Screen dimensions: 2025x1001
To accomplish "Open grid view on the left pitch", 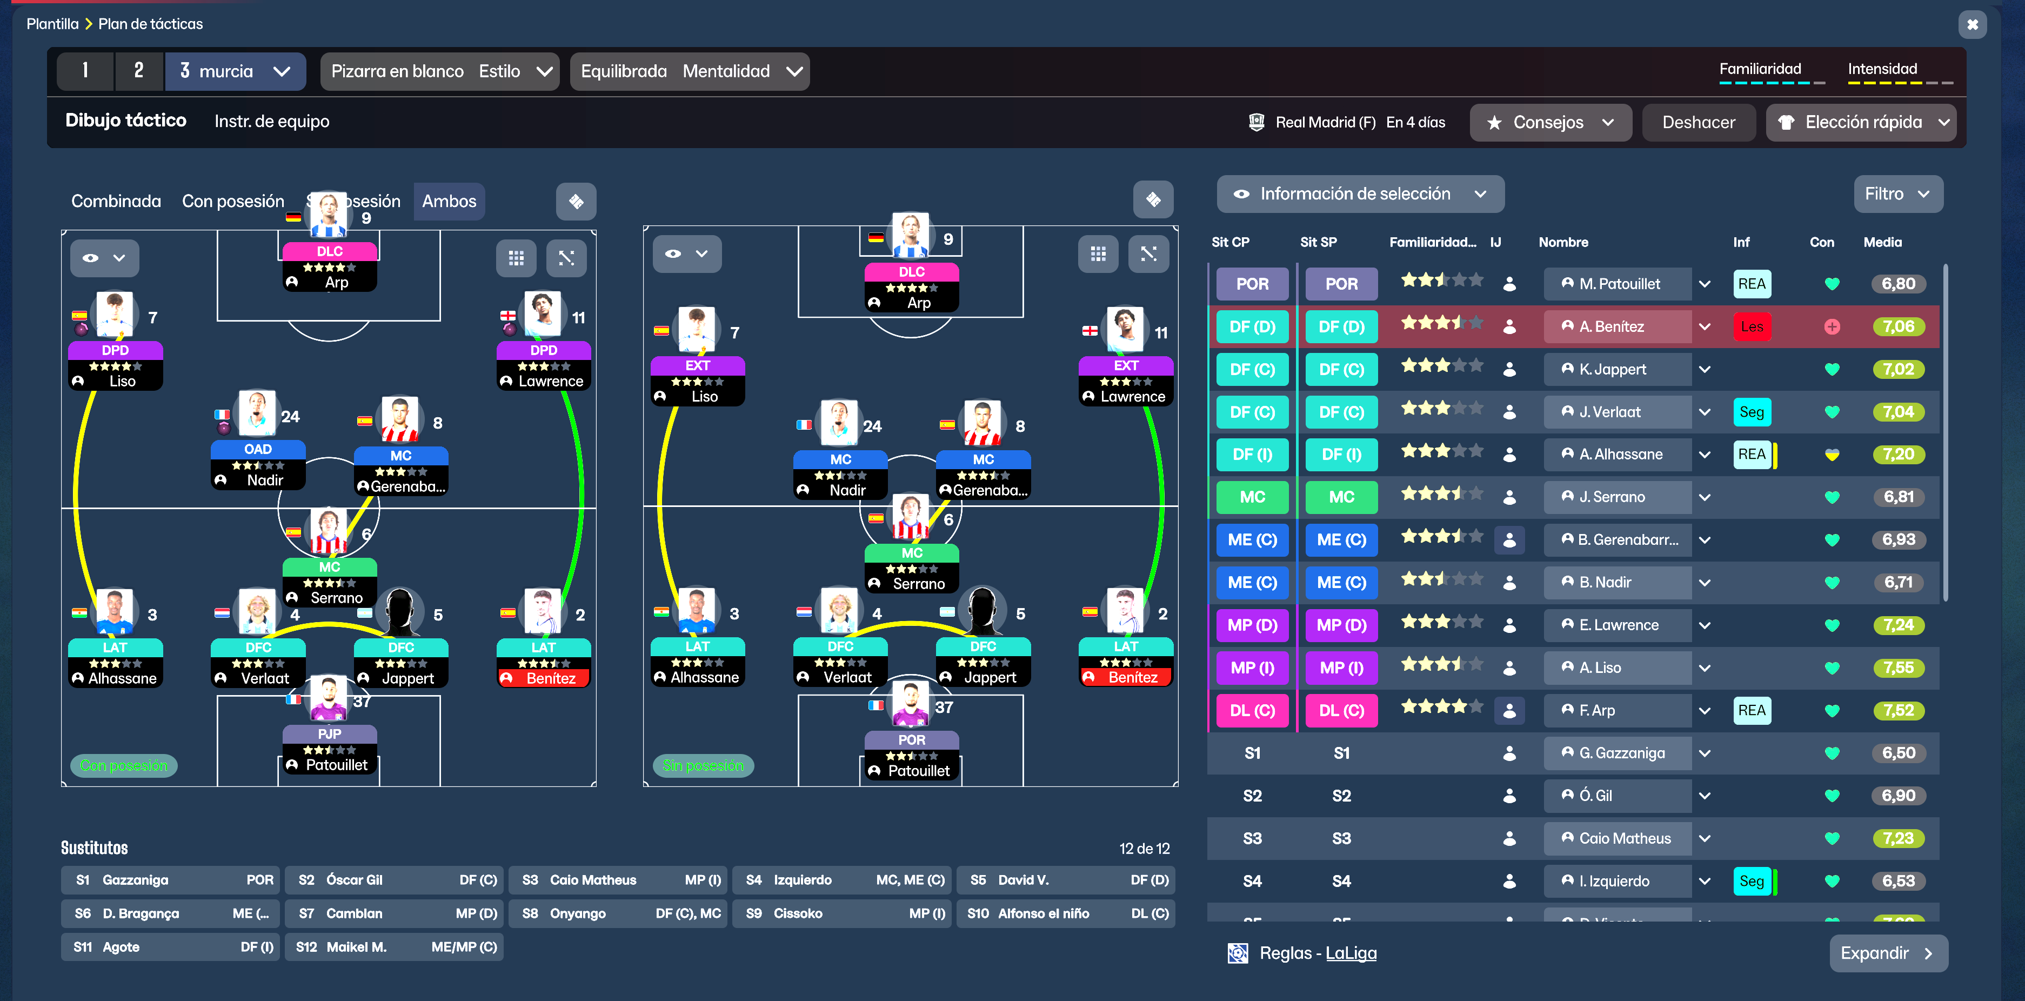I will [516, 258].
